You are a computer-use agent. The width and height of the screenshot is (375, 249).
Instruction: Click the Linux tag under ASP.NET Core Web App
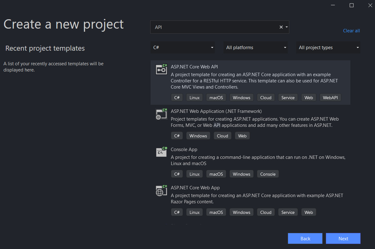pos(195,212)
